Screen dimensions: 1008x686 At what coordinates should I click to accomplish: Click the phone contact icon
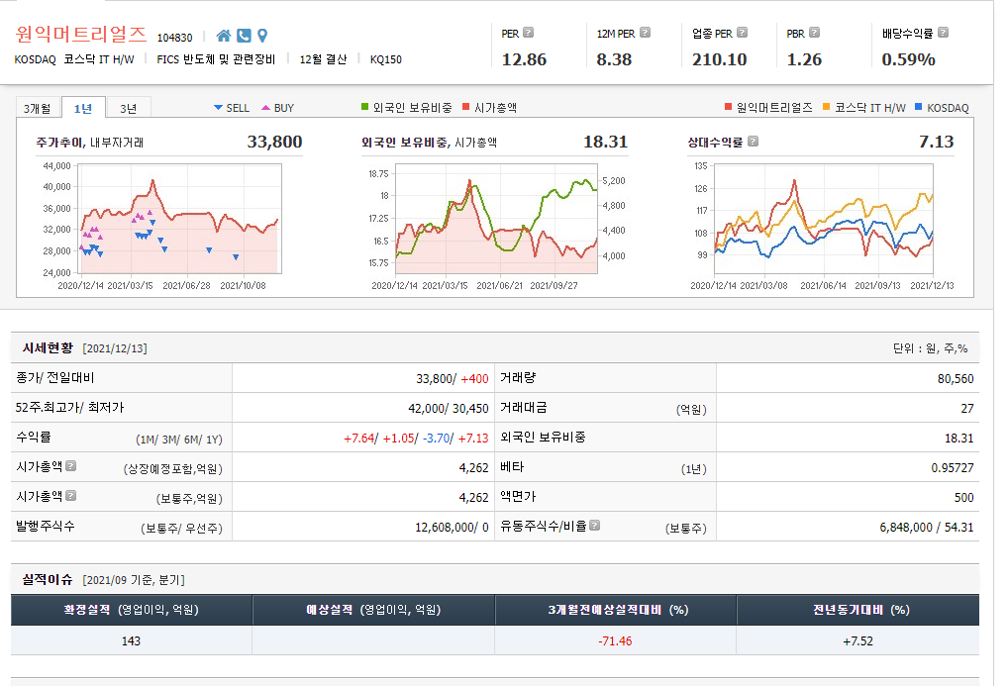coord(244,36)
